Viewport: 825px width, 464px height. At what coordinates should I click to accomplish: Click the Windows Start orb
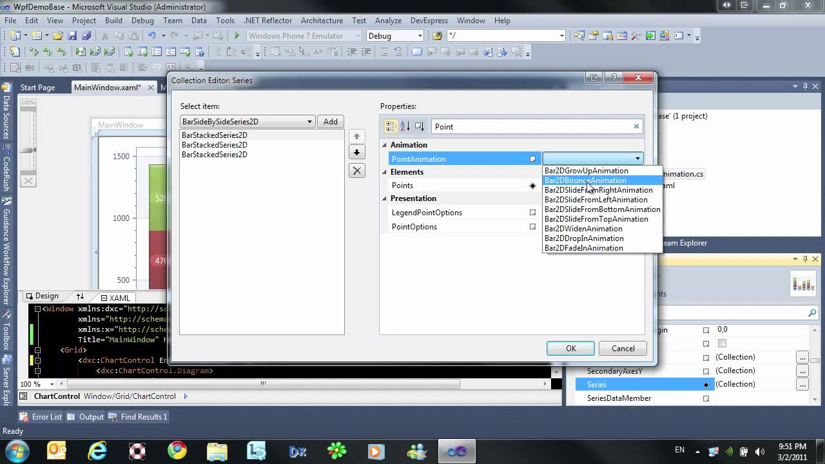tap(16, 450)
